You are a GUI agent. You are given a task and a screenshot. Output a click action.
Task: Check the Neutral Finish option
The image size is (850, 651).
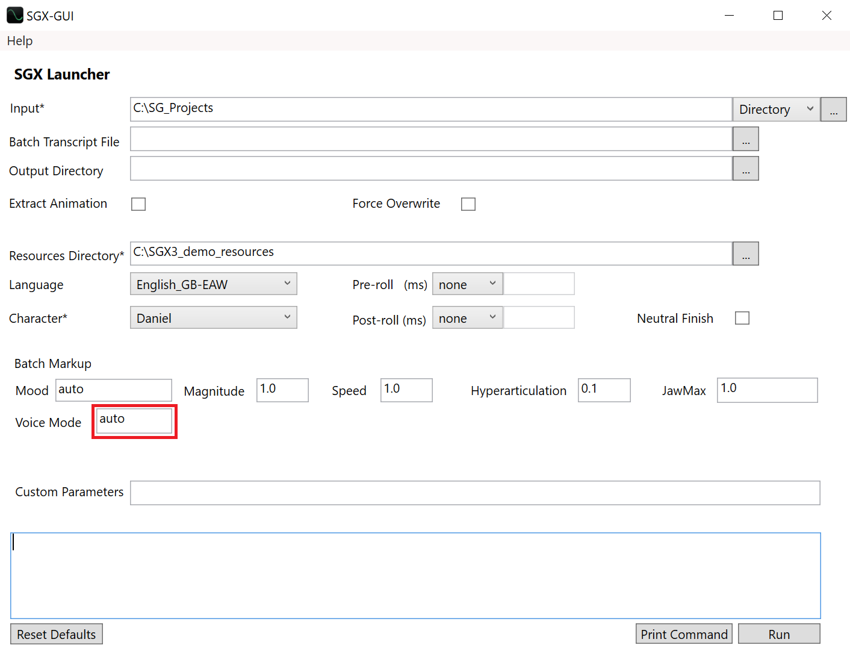pos(742,318)
